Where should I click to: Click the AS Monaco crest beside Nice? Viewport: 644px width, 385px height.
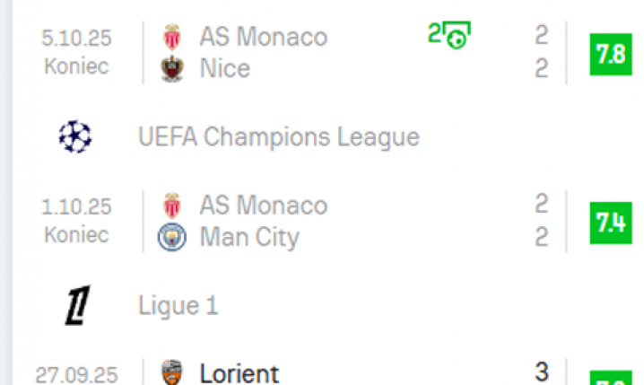[171, 37]
